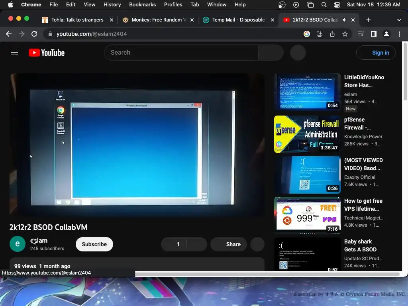The width and height of the screenshot is (408, 306).
Task: Click the browser back arrow
Action: click(9, 34)
